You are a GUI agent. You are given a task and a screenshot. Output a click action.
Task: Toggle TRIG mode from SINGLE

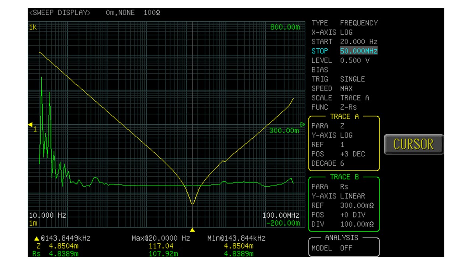pyautogui.click(x=352, y=79)
